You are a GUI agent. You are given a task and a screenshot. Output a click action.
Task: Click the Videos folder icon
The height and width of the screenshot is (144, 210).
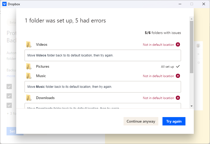pyautogui.click(x=29, y=45)
